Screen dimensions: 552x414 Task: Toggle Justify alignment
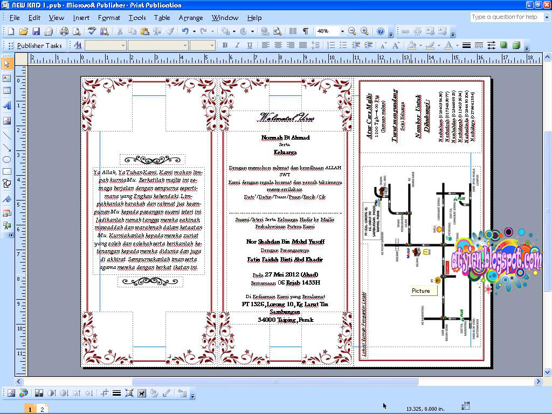(x=302, y=45)
